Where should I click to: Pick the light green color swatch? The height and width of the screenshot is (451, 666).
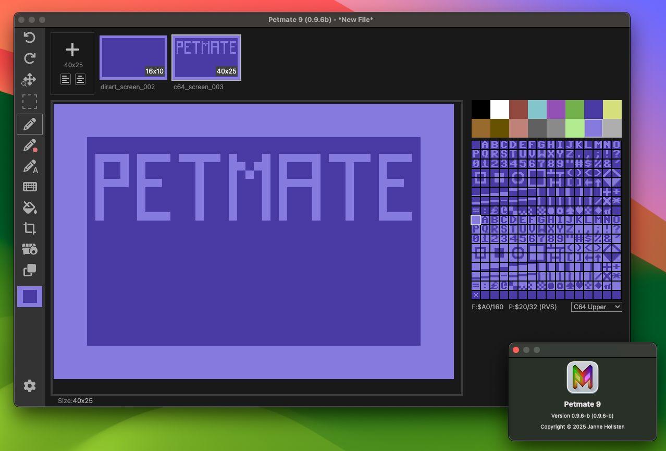(575, 128)
